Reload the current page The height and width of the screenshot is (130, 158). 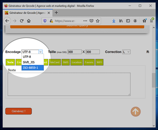[22, 21]
